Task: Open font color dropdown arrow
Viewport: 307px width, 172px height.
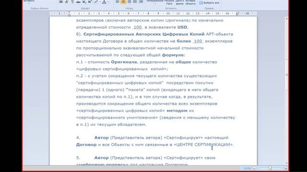Action: pyautogui.click(x=108, y=2)
